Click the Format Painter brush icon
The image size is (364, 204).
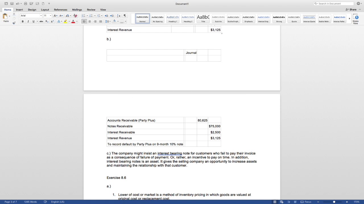coord(14,23)
